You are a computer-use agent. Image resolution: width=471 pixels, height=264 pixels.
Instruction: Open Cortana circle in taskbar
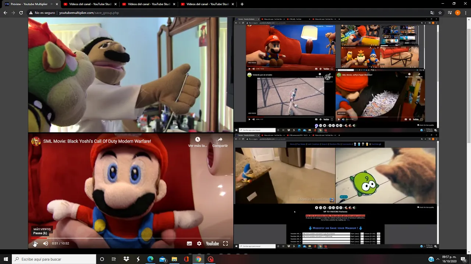[x=102, y=259]
